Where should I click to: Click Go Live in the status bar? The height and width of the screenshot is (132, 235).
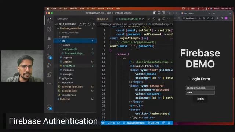(153, 123)
